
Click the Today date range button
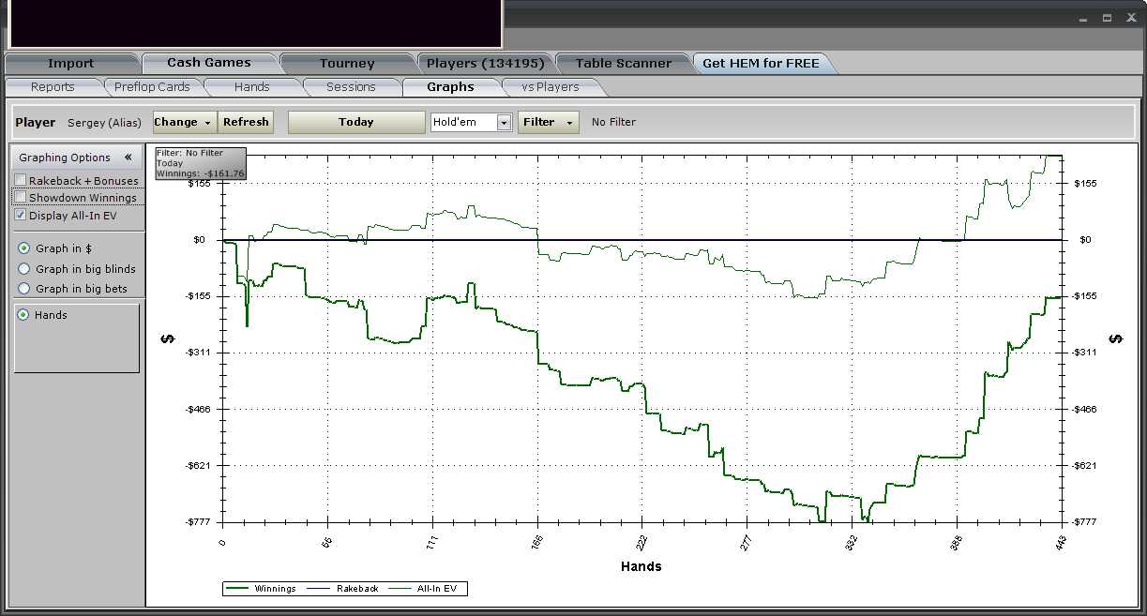tap(355, 122)
